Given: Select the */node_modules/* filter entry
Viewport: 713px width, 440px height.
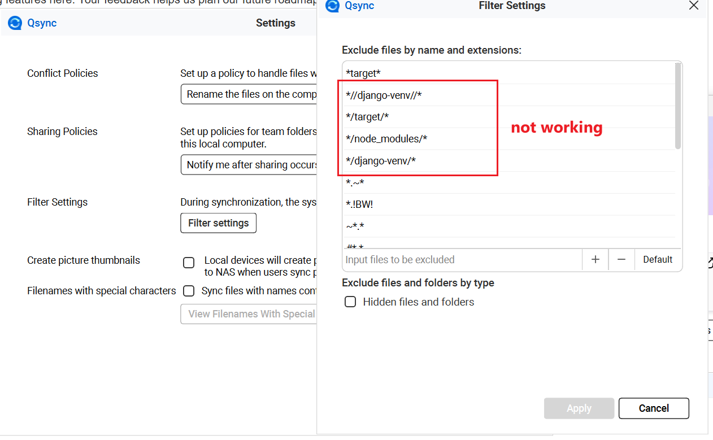Looking at the screenshot, I should click(x=387, y=139).
